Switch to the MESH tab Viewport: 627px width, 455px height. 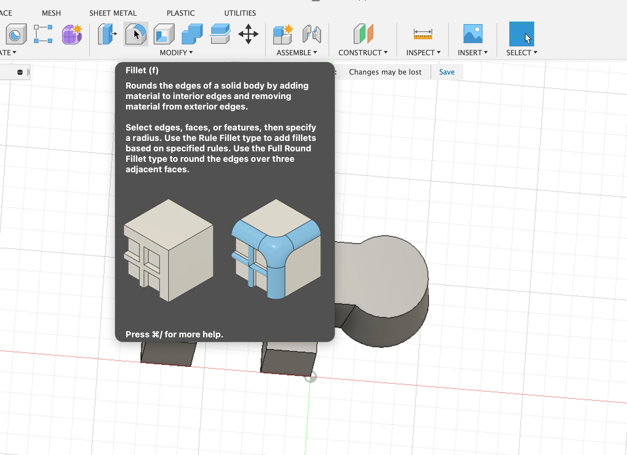pos(51,13)
